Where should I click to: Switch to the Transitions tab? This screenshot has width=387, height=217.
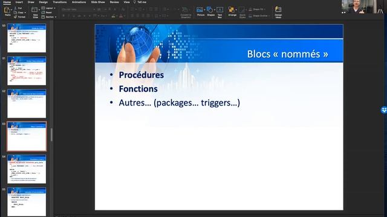(60, 2)
